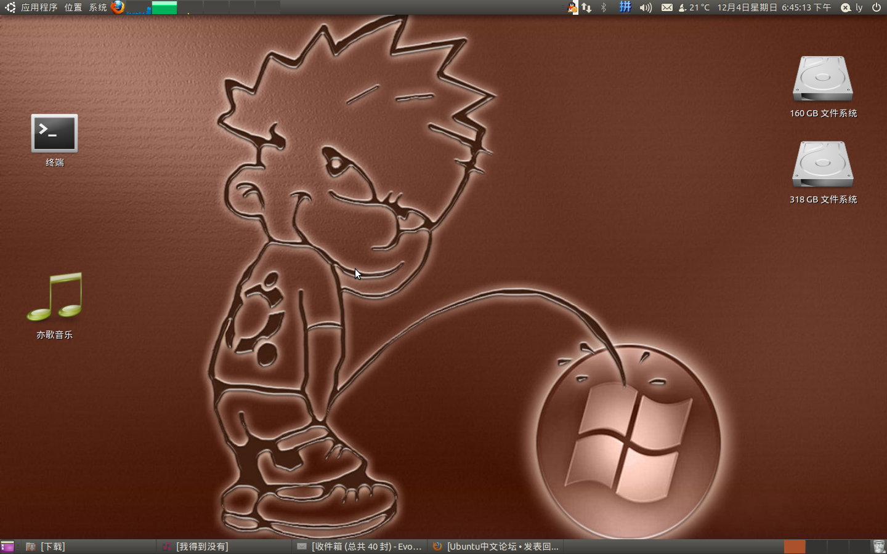Viewport: 887px width, 554px height.
Task: Open the network connections up/down arrows icon
Action: coord(586,7)
